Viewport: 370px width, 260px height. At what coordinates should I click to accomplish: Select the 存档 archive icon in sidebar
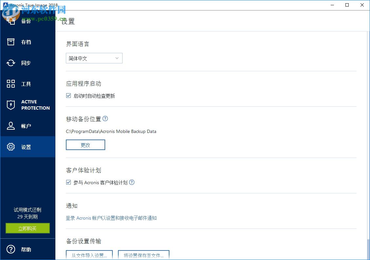[x=11, y=42]
